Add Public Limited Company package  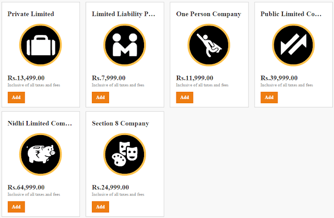pos(269,98)
